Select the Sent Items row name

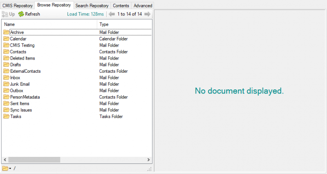pos(20,103)
